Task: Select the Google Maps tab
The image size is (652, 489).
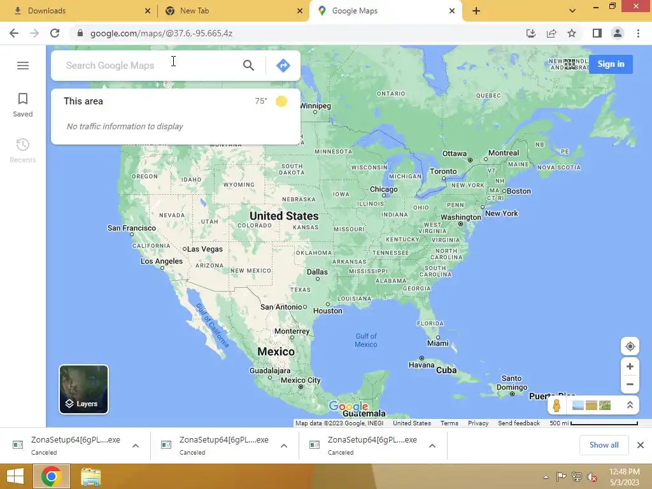Action: [385, 11]
